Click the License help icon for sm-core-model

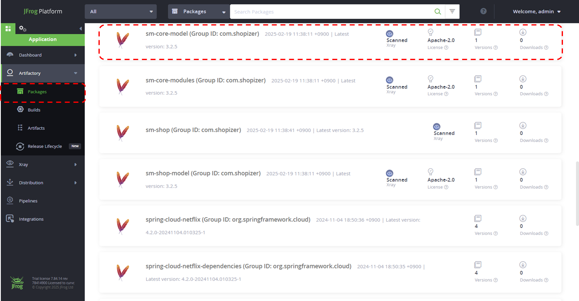pos(446,48)
